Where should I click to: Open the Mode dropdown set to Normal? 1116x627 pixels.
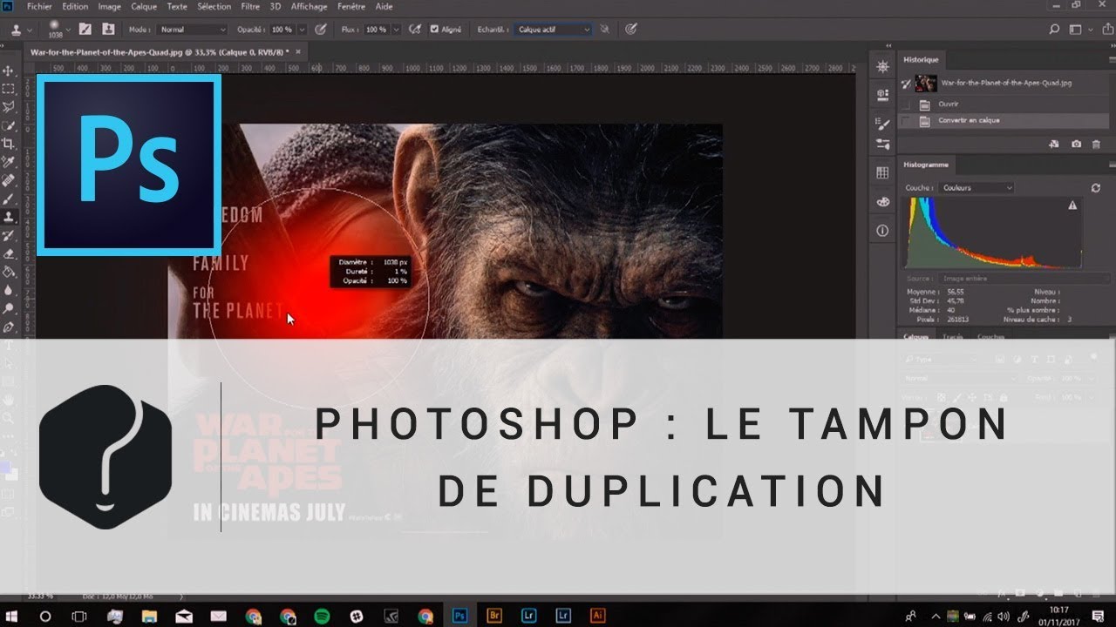pyautogui.click(x=192, y=30)
